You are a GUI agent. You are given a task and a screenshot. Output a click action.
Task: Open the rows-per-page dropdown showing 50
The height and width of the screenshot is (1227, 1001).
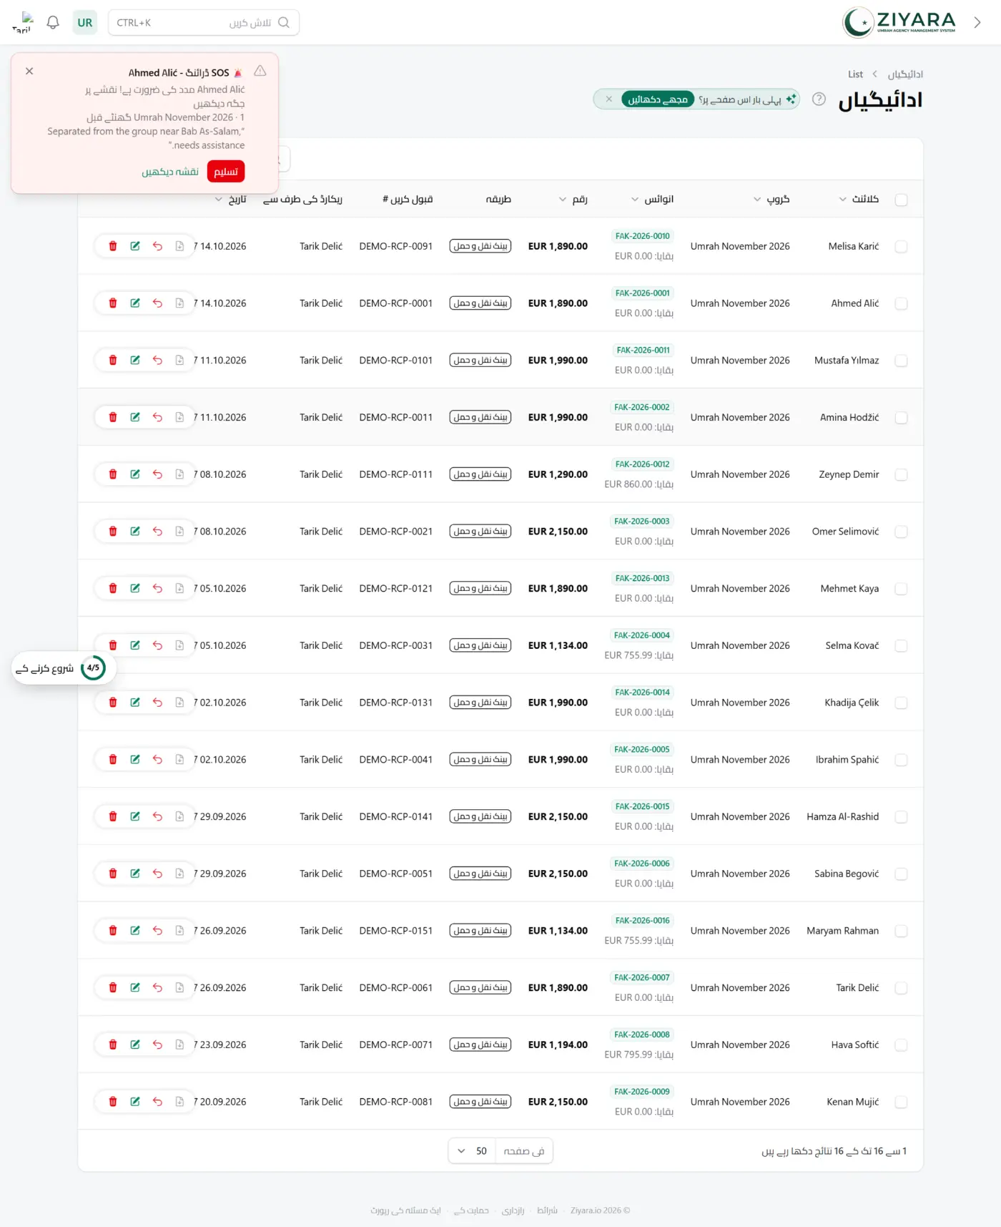(472, 1151)
